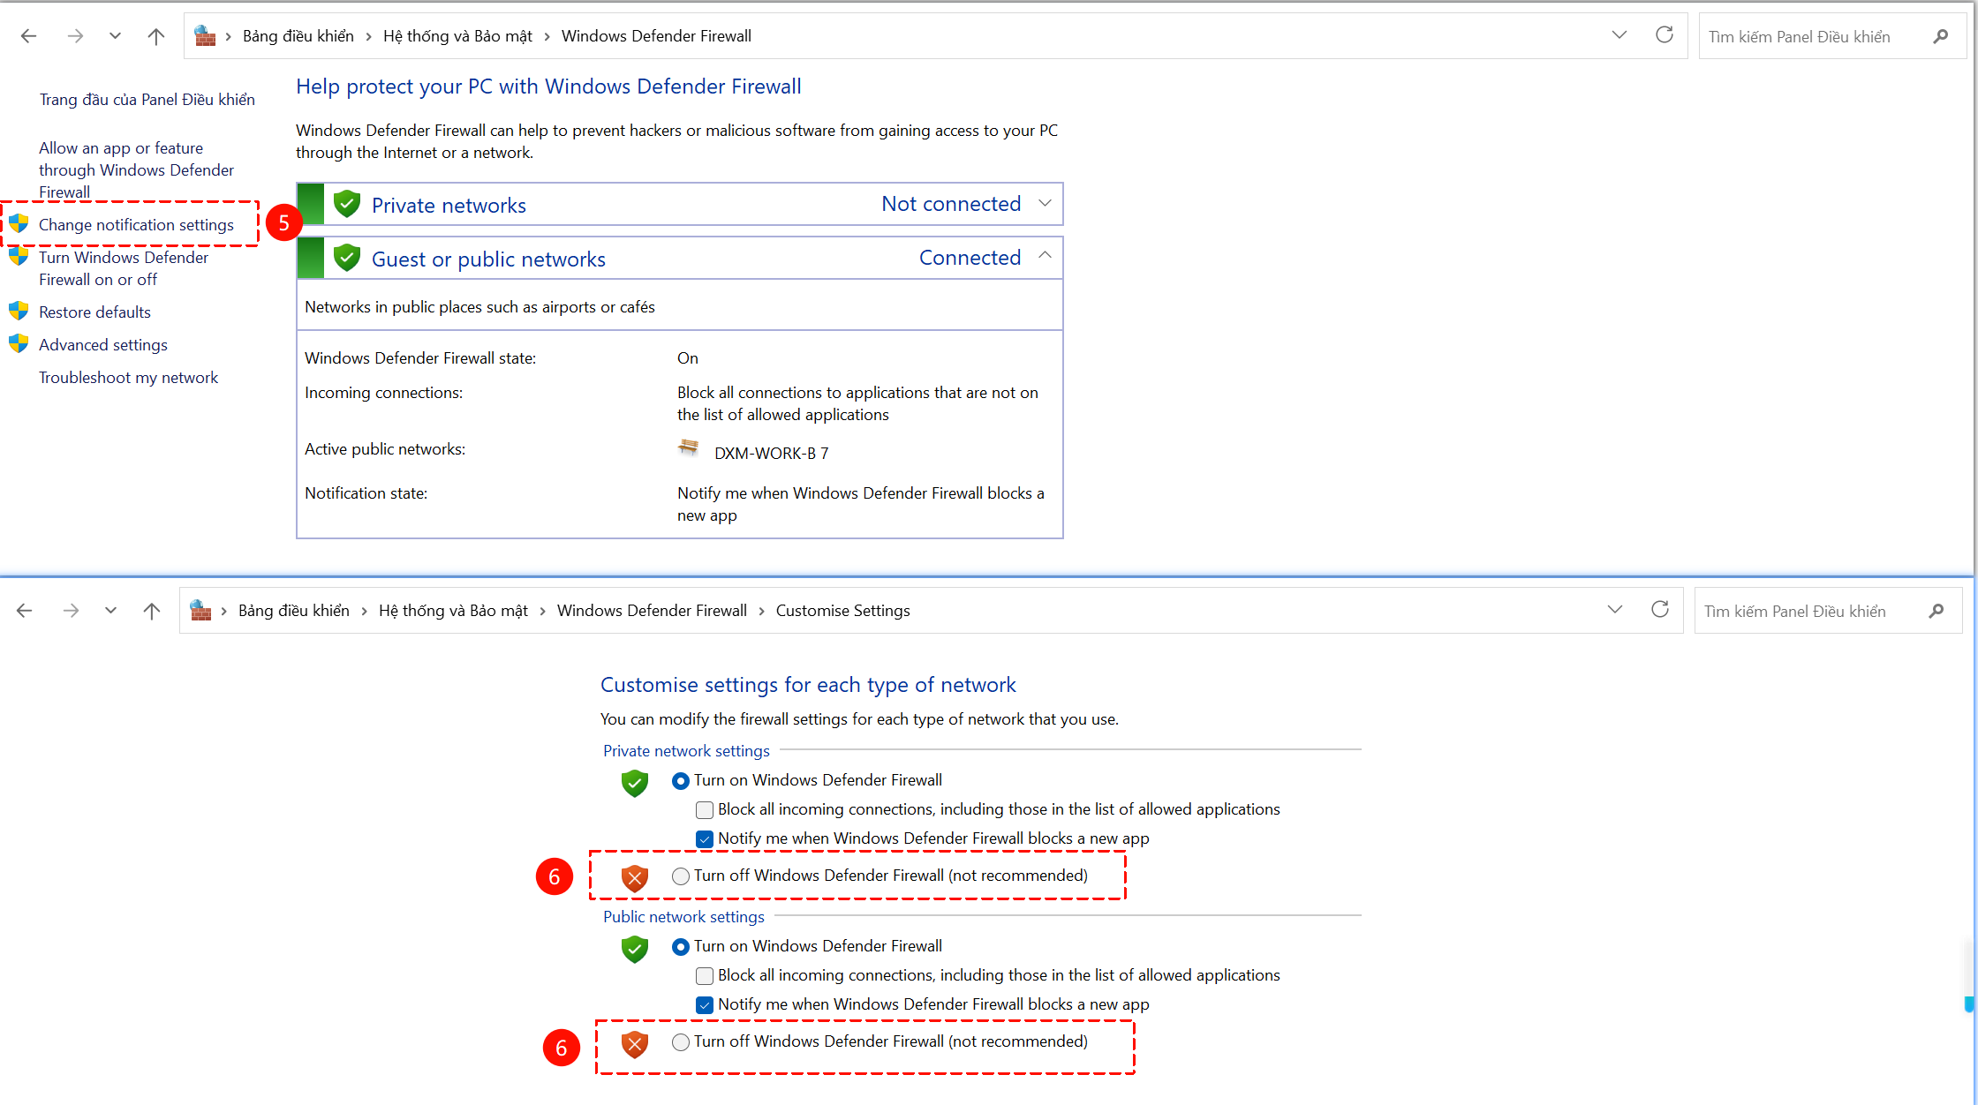Check Block all incoming connections for public network
Screen dimensions: 1978x1105
705,976
